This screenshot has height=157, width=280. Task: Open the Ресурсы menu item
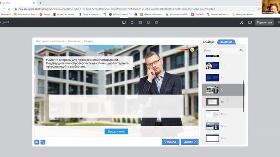[89, 41]
